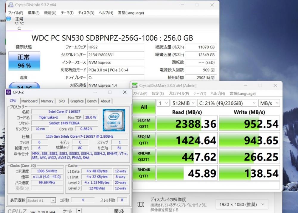Close the CPU-Z window
This screenshot has width=298, height=213.
pos(125,92)
